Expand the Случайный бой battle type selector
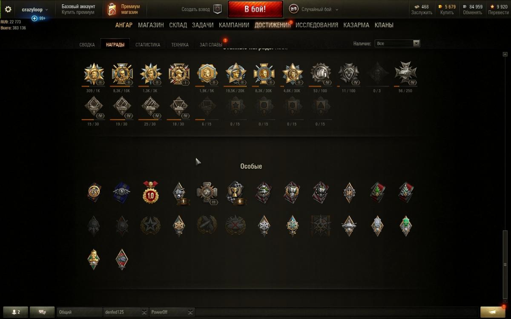511x319 pixels. click(314, 9)
